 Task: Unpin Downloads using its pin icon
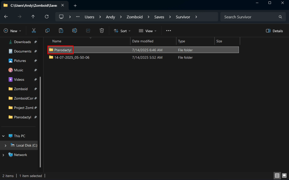36,42
